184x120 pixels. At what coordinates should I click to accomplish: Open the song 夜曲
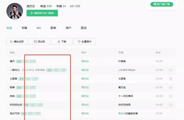pyautogui.click(x=12, y=96)
